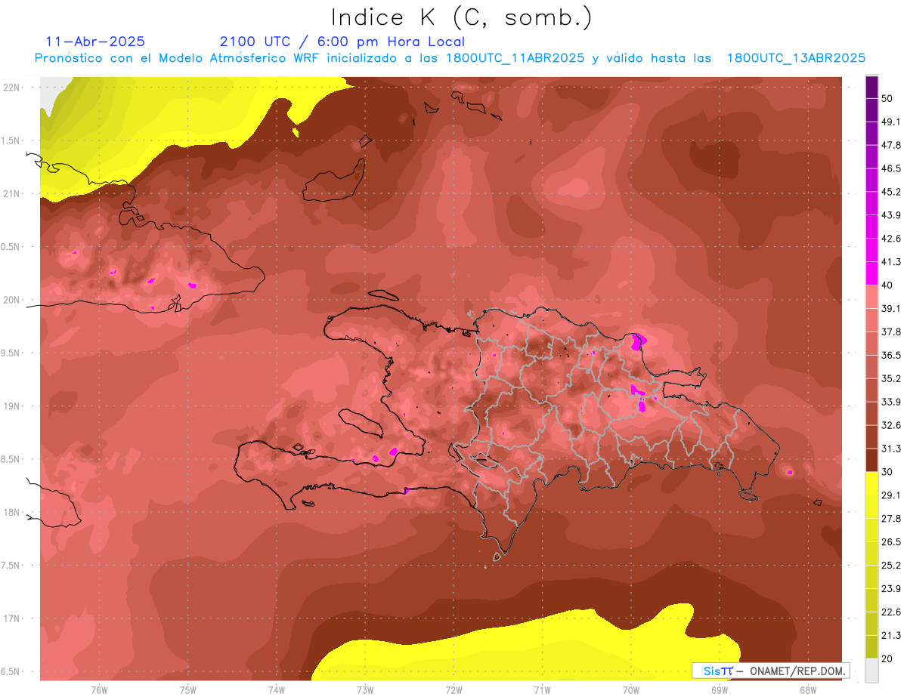
Task: Click the legend value "41.3"
Action: pos(890,262)
